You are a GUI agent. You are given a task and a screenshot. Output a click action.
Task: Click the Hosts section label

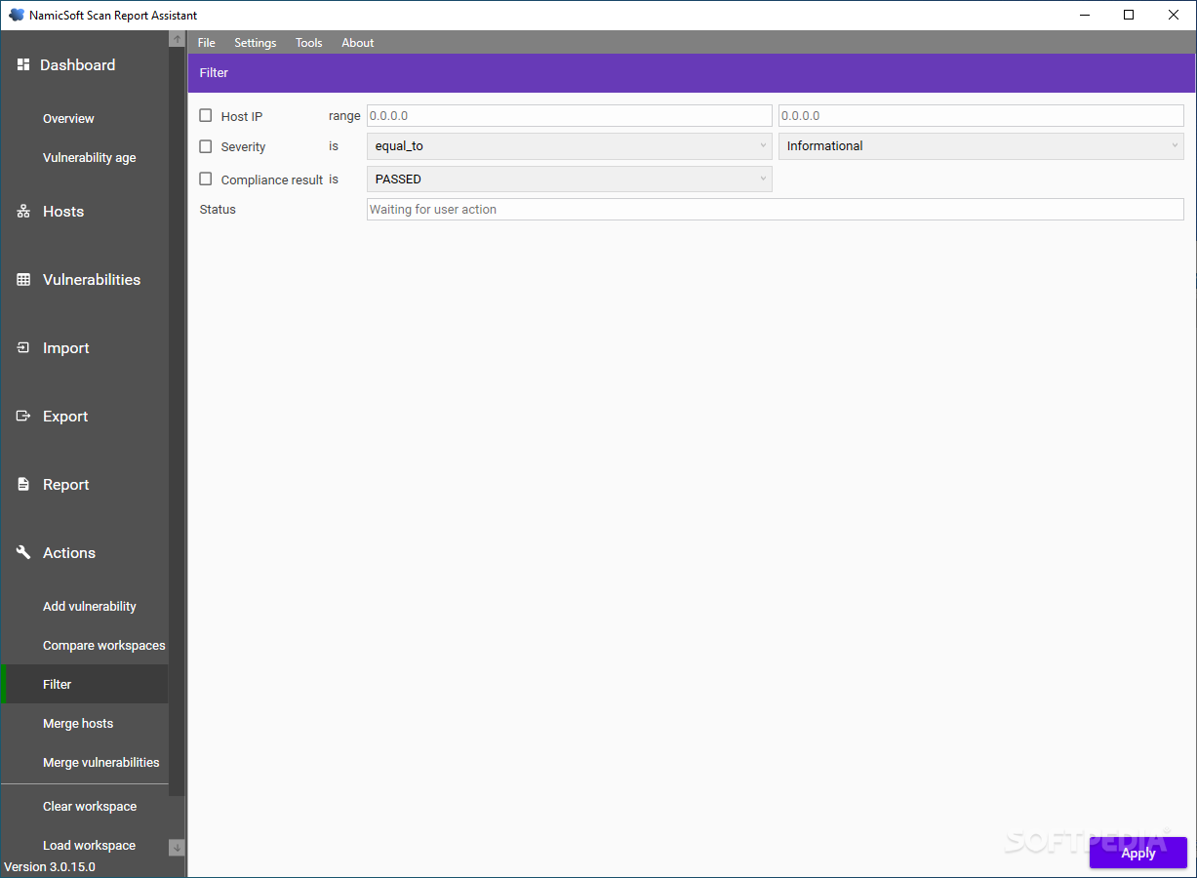[x=63, y=212]
